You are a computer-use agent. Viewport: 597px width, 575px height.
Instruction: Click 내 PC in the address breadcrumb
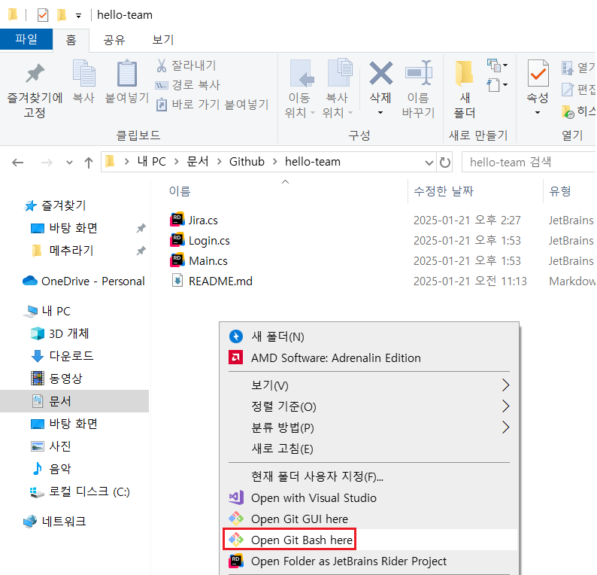click(x=152, y=162)
